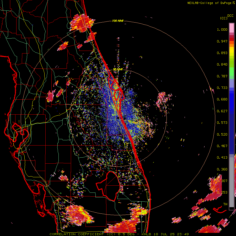Click the TH label near the scale bottom
The height and width of the screenshot is (236, 236).
pos(225,204)
